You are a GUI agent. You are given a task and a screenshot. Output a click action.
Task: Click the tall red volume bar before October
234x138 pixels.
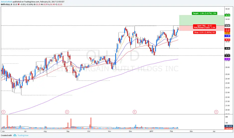[91, 123]
